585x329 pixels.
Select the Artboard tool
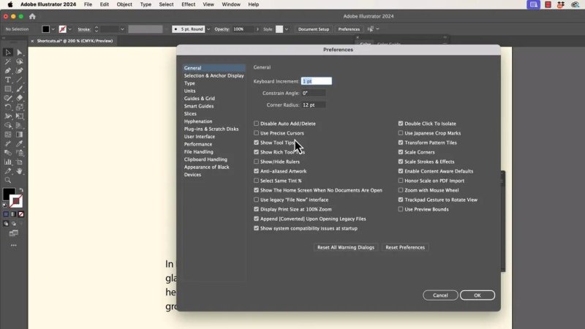click(20, 162)
